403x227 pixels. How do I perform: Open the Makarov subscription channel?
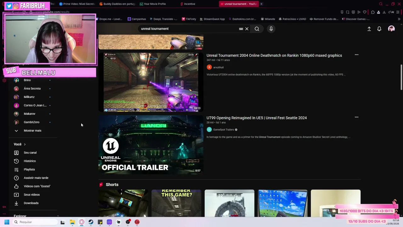29,114
